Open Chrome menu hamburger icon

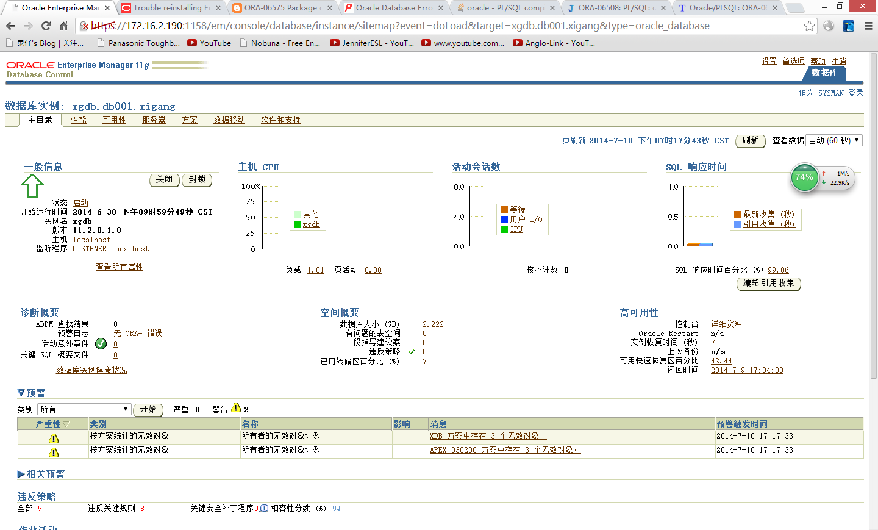click(868, 26)
